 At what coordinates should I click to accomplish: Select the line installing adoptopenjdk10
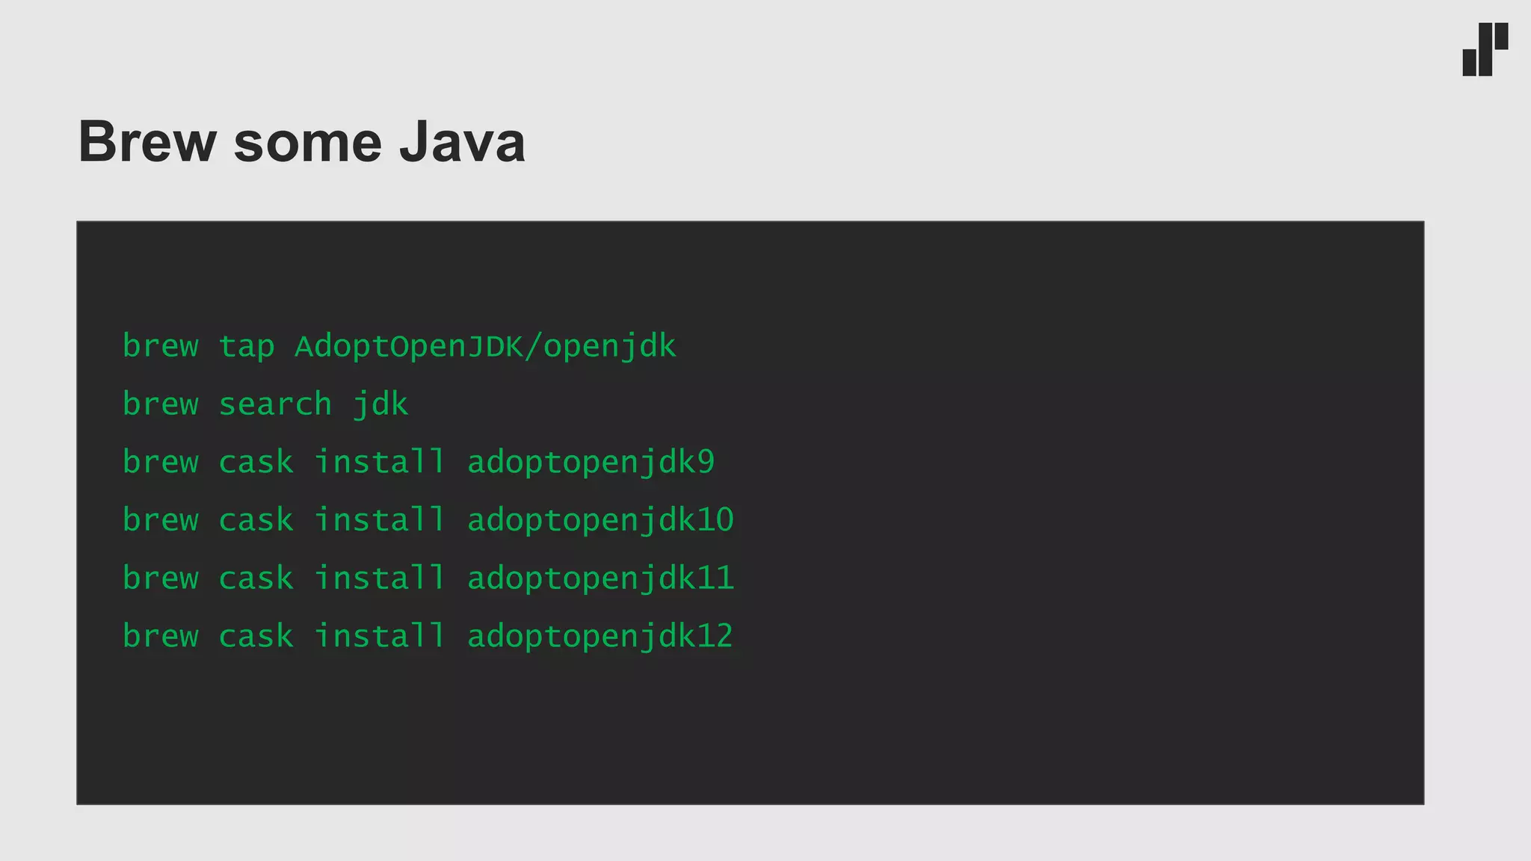(428, 520)
